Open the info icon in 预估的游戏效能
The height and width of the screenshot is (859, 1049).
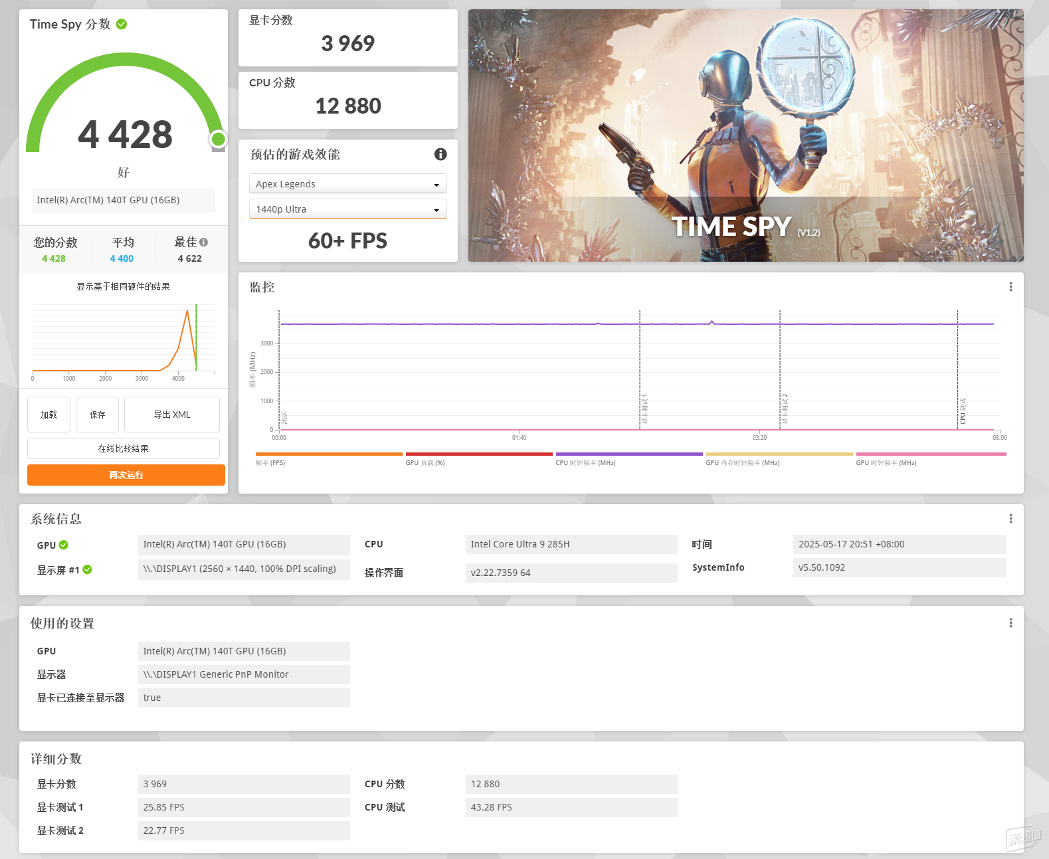(440, 154)
